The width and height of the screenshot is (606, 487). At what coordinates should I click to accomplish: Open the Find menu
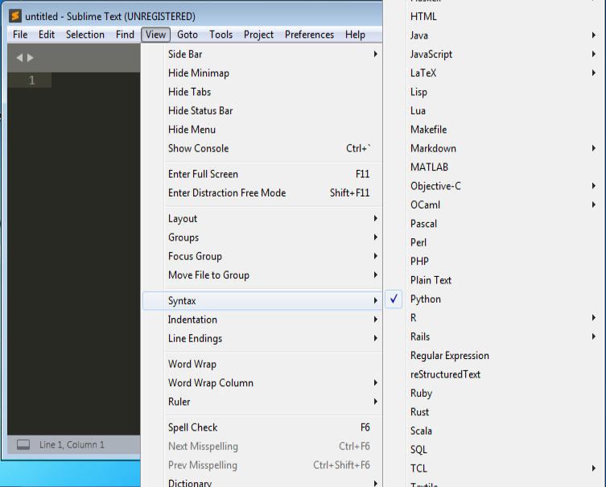(125, 35)
